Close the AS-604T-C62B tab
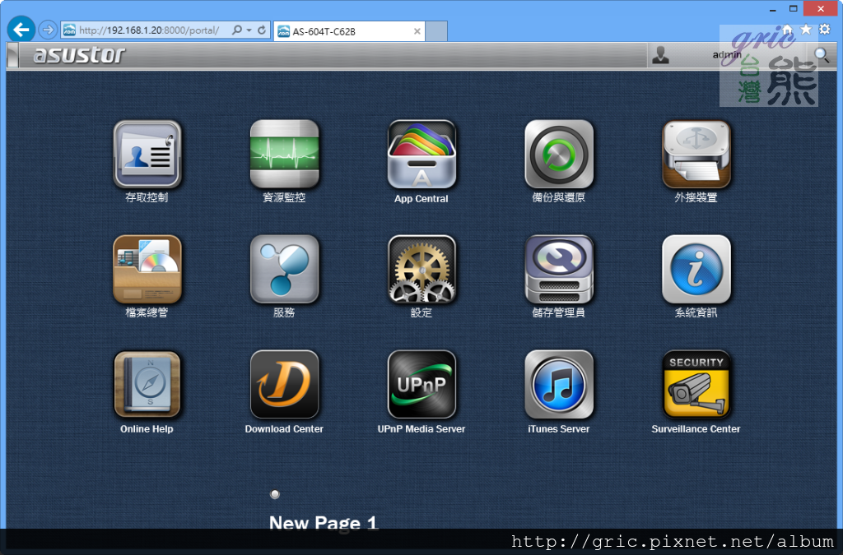The image size is (843, 555). click(x=417, y=31)
